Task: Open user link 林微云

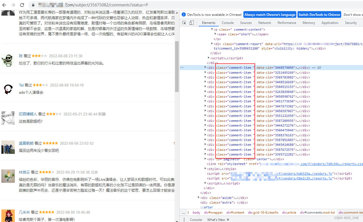Action: coord(24,172)
